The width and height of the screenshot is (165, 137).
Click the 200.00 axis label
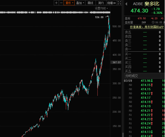116,112
